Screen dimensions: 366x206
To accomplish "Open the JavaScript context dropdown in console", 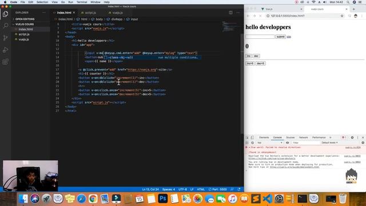I will pos(269,142).
